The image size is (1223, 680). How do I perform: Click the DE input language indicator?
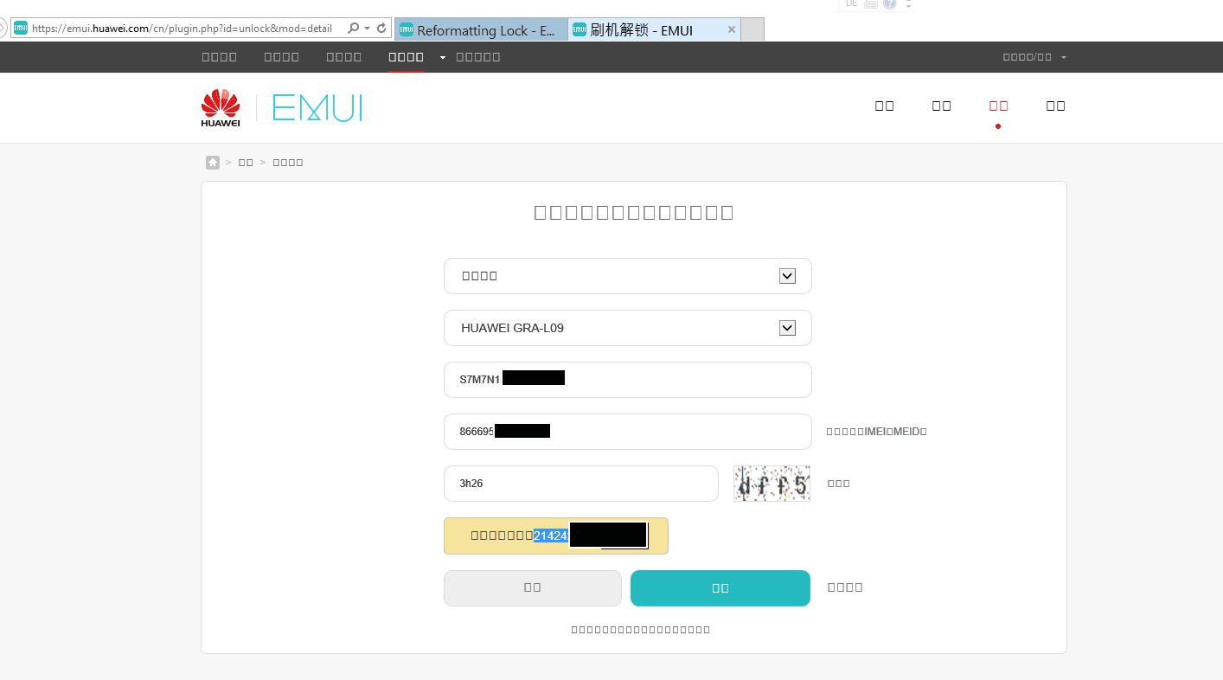(852, 3)
